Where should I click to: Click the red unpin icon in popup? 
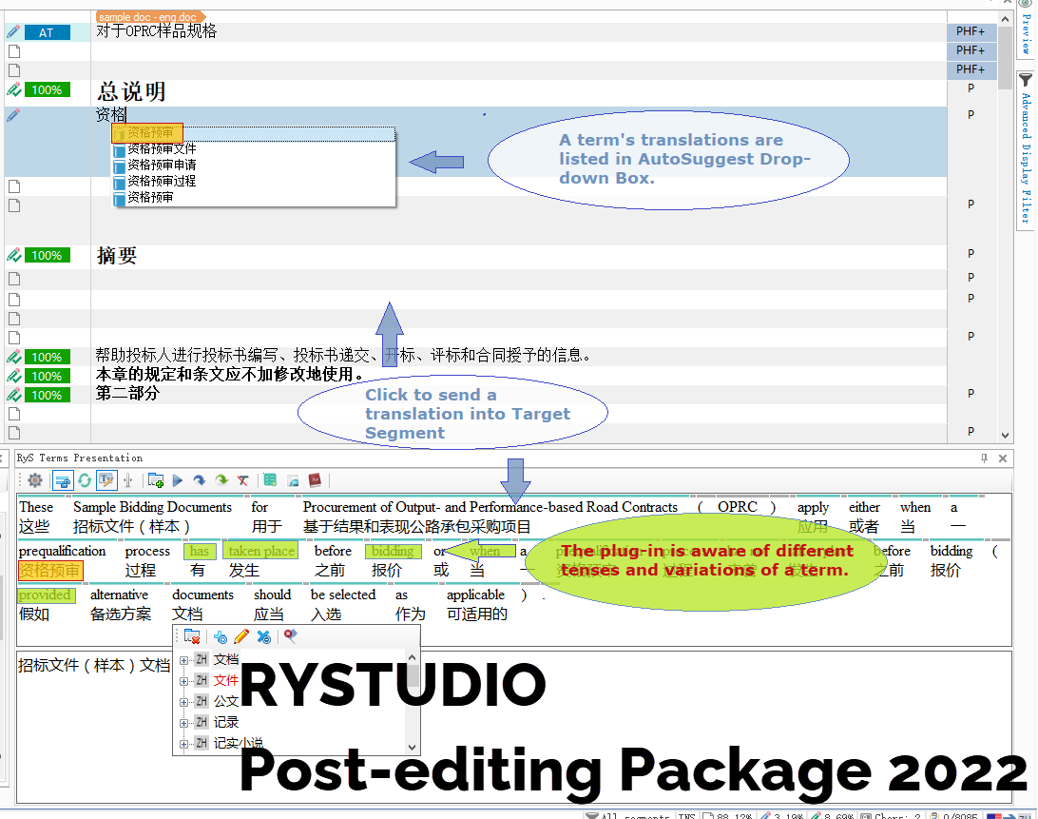click(x=290, y=636)
